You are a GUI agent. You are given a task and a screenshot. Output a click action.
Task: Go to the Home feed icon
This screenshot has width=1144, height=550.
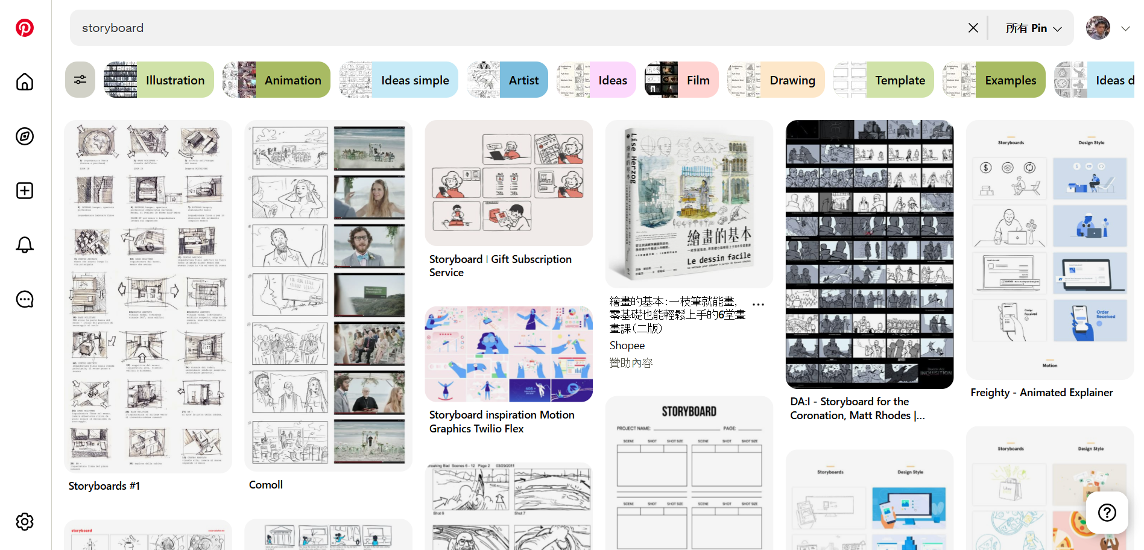click(x=25, y=81)
